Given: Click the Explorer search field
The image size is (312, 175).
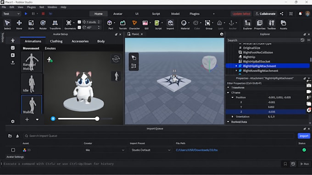Looking at the screenshot, I should click(x=263, y=40).
